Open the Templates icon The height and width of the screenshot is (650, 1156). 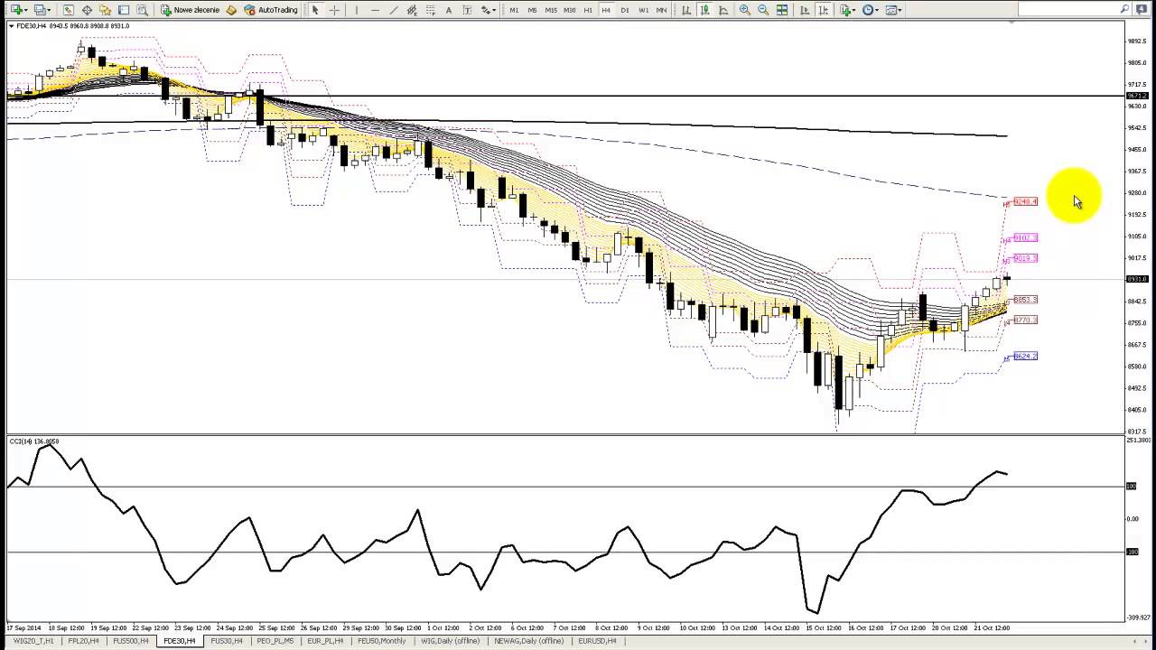(891, 10)
